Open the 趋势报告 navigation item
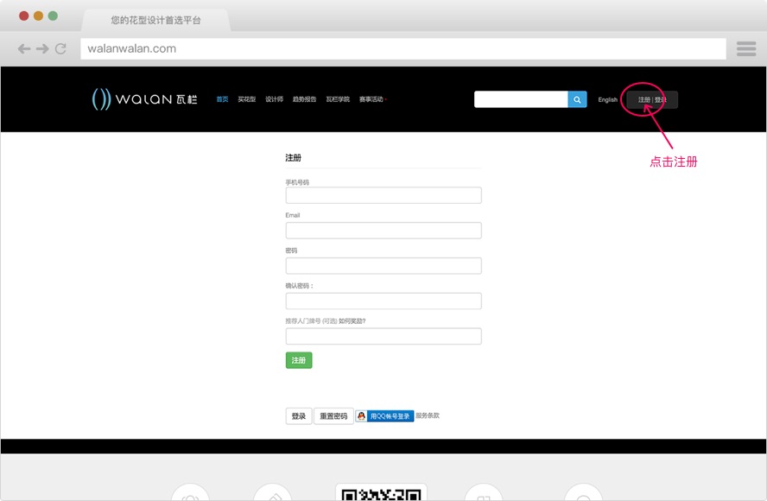The image size is (767, 501). pos(304,99)
